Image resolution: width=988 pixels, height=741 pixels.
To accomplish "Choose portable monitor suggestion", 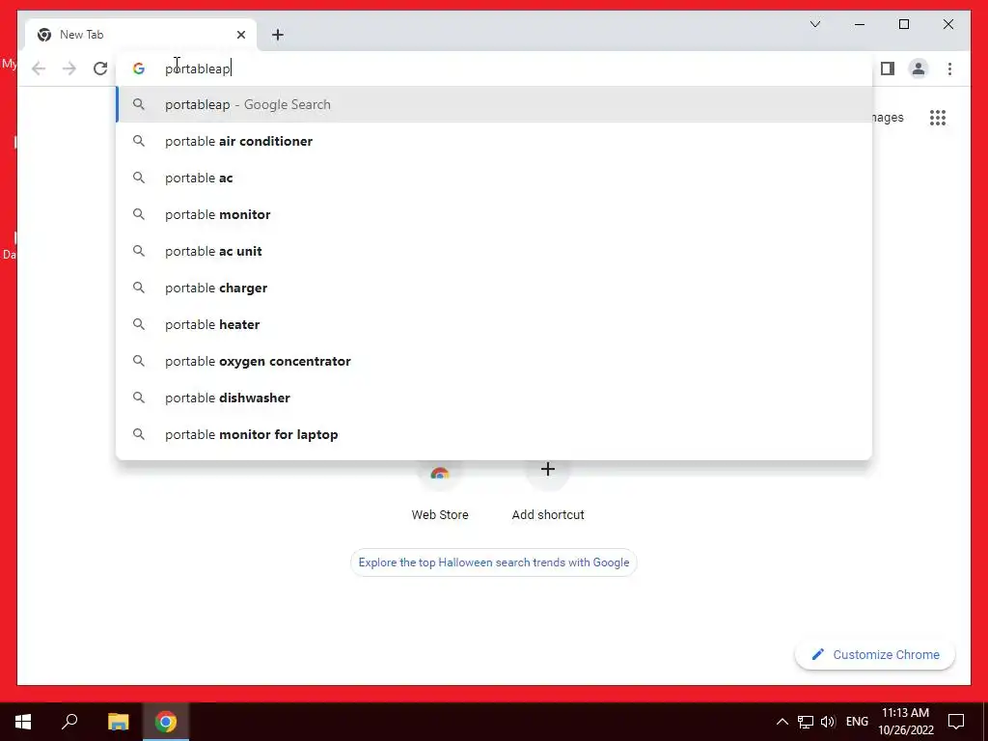I will click(494, 214).
